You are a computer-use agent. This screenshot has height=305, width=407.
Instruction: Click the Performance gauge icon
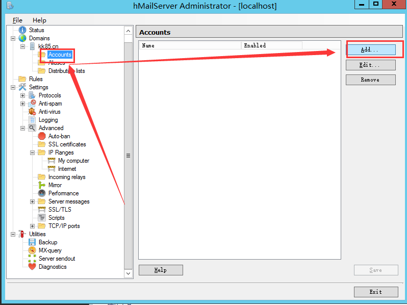(41, 193)
